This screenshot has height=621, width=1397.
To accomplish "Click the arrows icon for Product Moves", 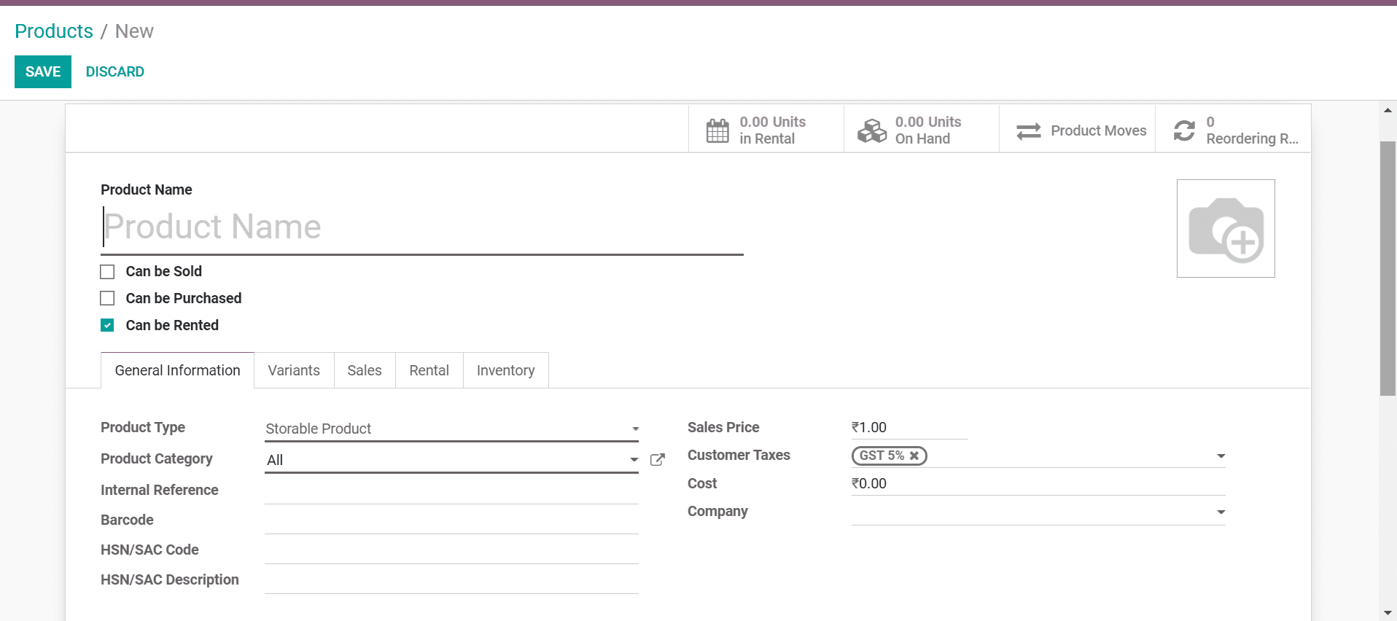I will point(1029,131).
